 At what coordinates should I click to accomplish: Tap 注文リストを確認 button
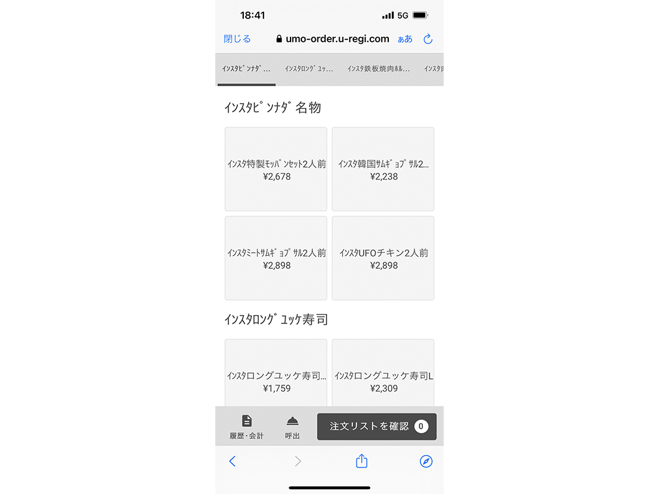click(377, 427)
